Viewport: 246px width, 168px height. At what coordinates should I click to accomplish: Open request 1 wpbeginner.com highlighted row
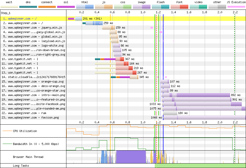pos(22,19)
